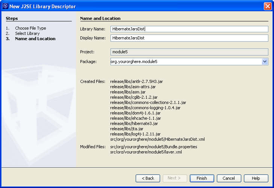Click the NetBeans icon in title bar
Image resolution: width=274 pixels, height=188 pixels.
coord(5,6)
